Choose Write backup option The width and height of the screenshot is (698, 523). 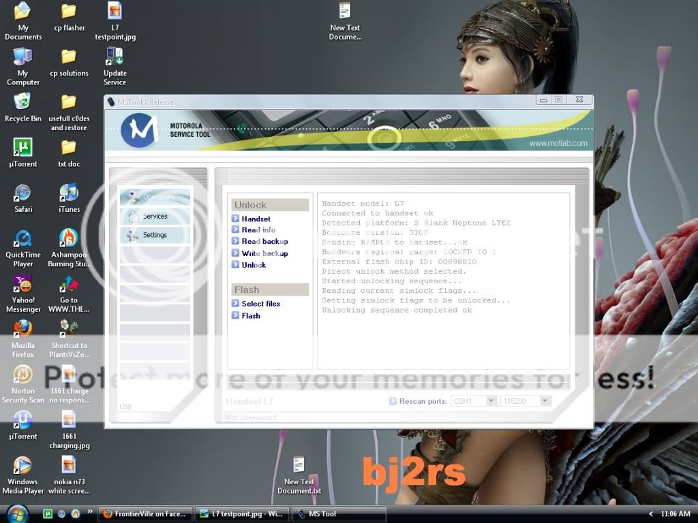click(264, 253)
